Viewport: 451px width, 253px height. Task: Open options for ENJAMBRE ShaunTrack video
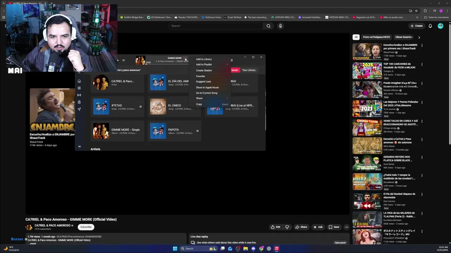point(422,45)
